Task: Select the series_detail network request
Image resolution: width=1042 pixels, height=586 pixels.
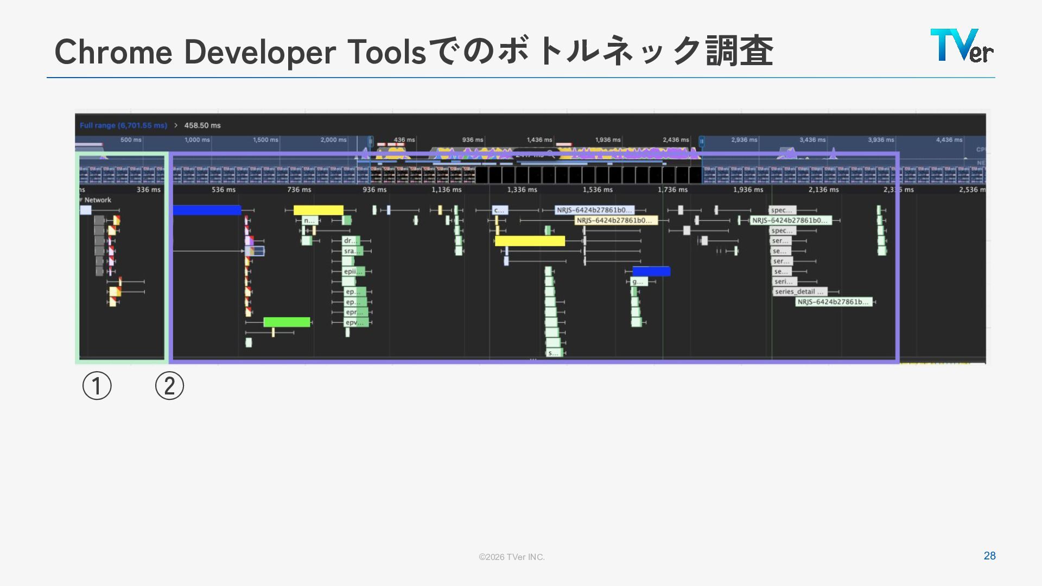Action: click(x=799, y=292)
